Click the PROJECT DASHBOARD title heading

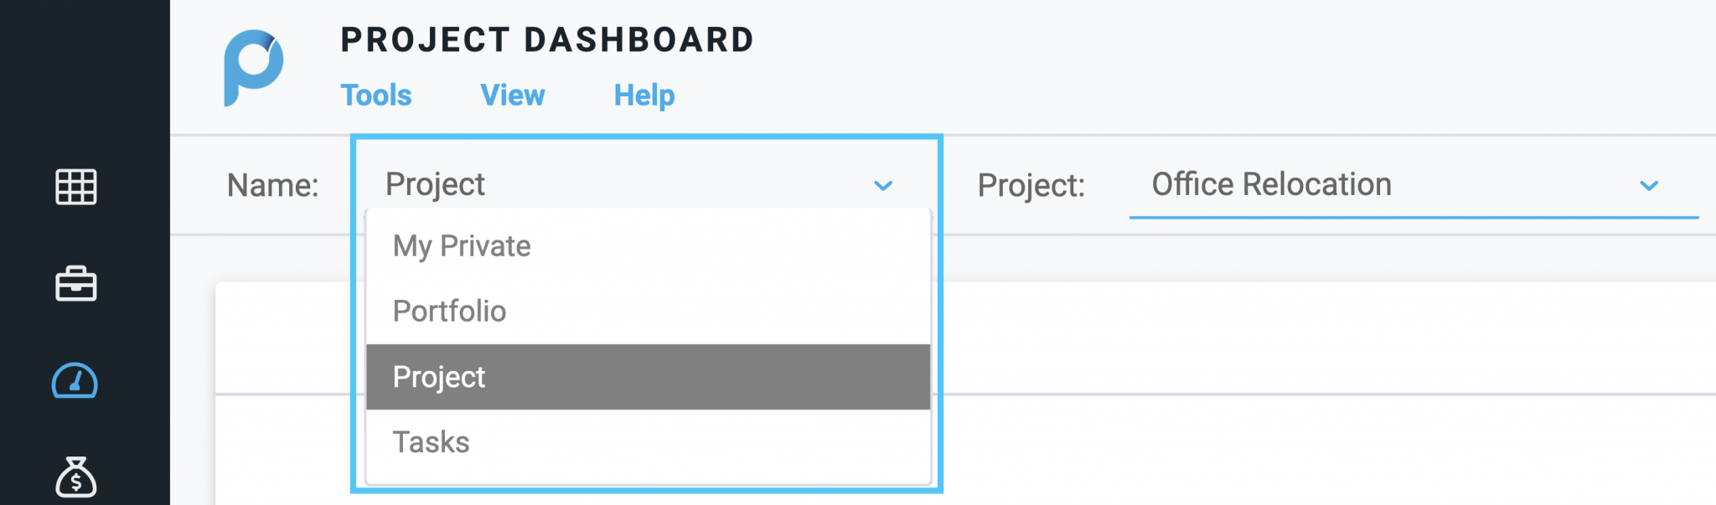coord(547,40)
